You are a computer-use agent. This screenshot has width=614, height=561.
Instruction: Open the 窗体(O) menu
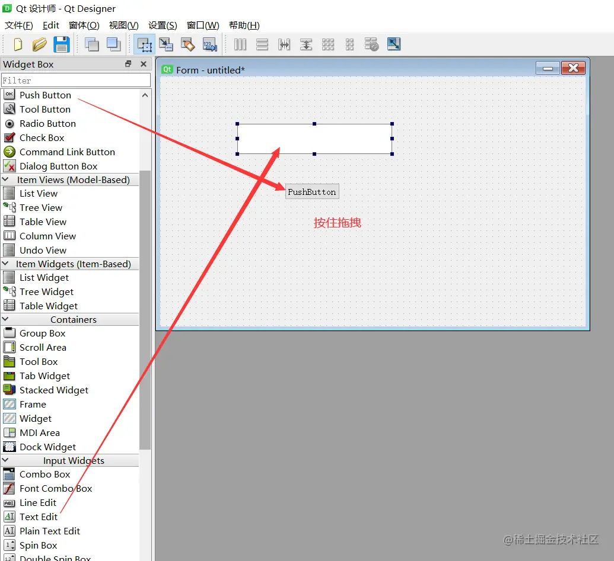point(84,25)
